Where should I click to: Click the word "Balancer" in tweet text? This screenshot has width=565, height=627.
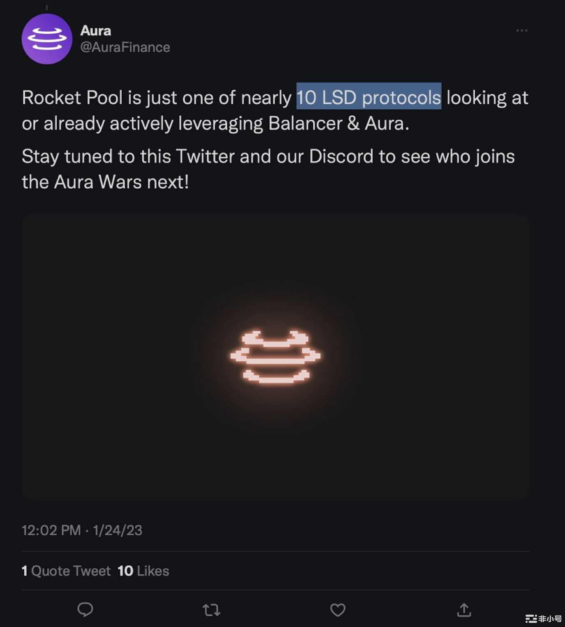(x=305, y=123)
